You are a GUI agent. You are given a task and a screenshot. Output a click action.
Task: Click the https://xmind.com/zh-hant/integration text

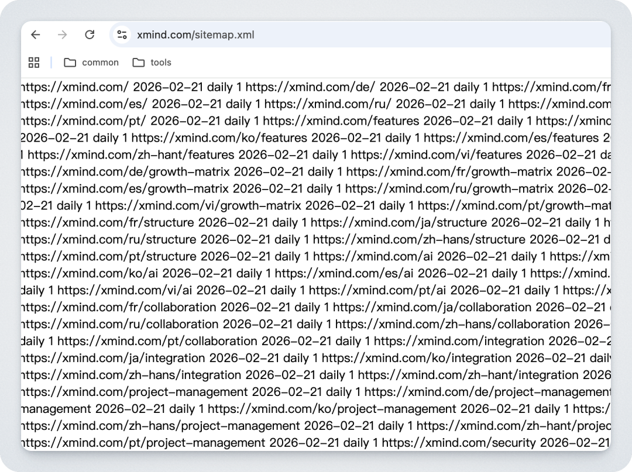click(468, 374)
